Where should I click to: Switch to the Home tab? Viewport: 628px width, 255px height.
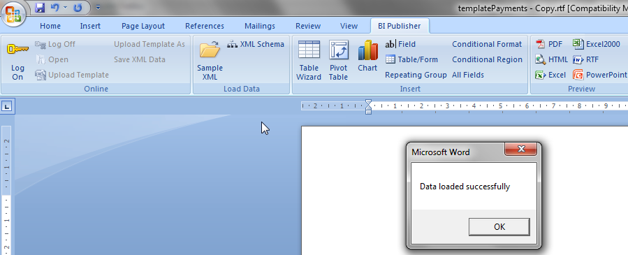tap(50, 26)
